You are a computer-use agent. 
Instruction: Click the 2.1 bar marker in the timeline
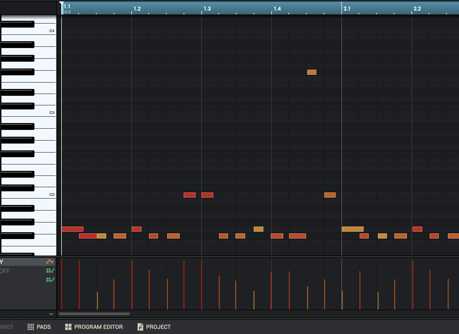(x=347, y=9)
